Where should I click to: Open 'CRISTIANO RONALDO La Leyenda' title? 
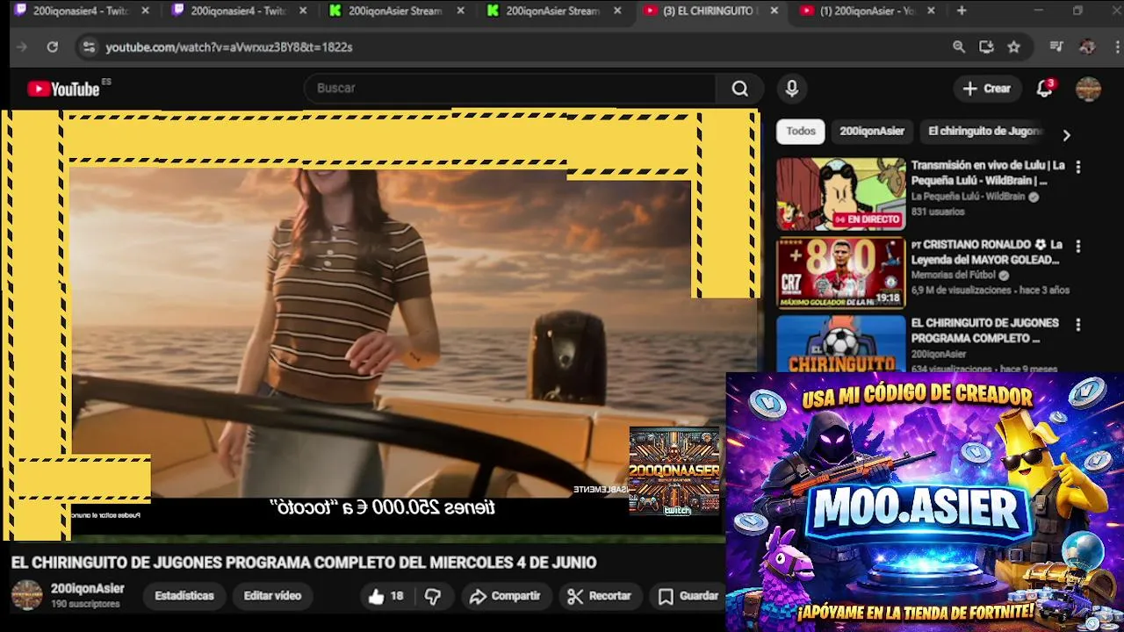[988, 252]
